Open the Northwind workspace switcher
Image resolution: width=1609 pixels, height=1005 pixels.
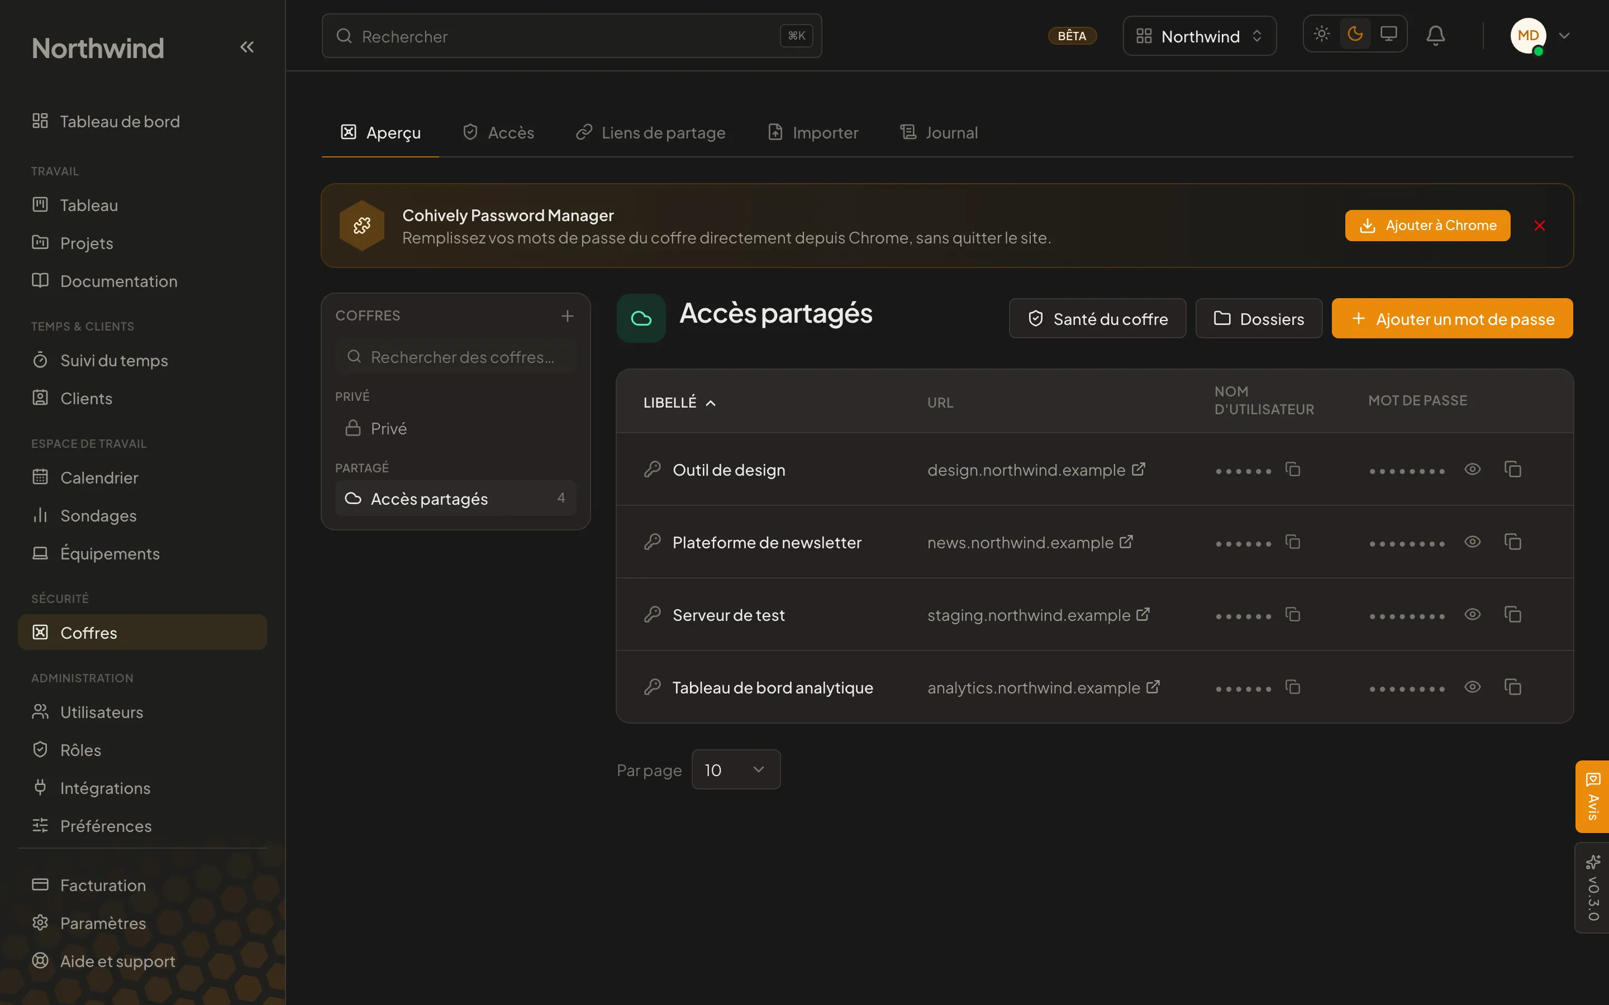[1199, 36]
